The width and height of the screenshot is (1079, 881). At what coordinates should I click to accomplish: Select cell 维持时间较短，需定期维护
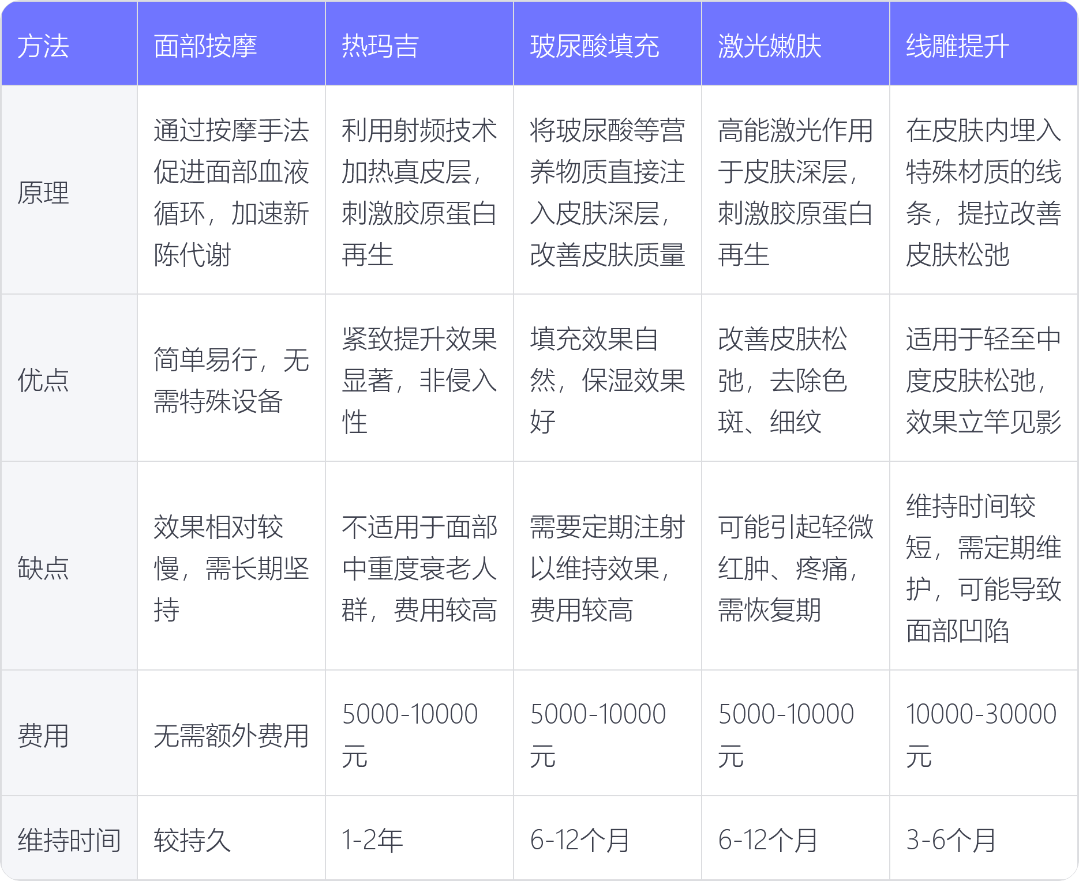click(x=984, y=566)
